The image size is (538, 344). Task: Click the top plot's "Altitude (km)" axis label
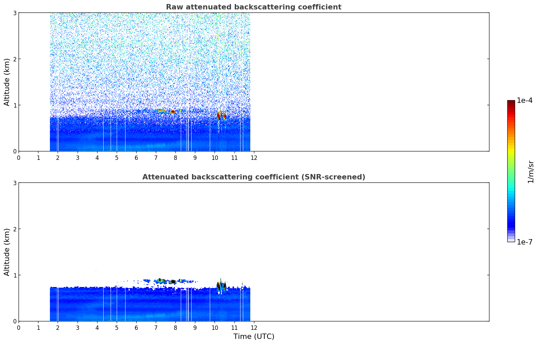pos(7,82)
